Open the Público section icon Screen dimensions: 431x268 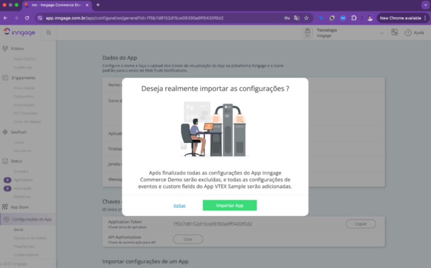5,49
